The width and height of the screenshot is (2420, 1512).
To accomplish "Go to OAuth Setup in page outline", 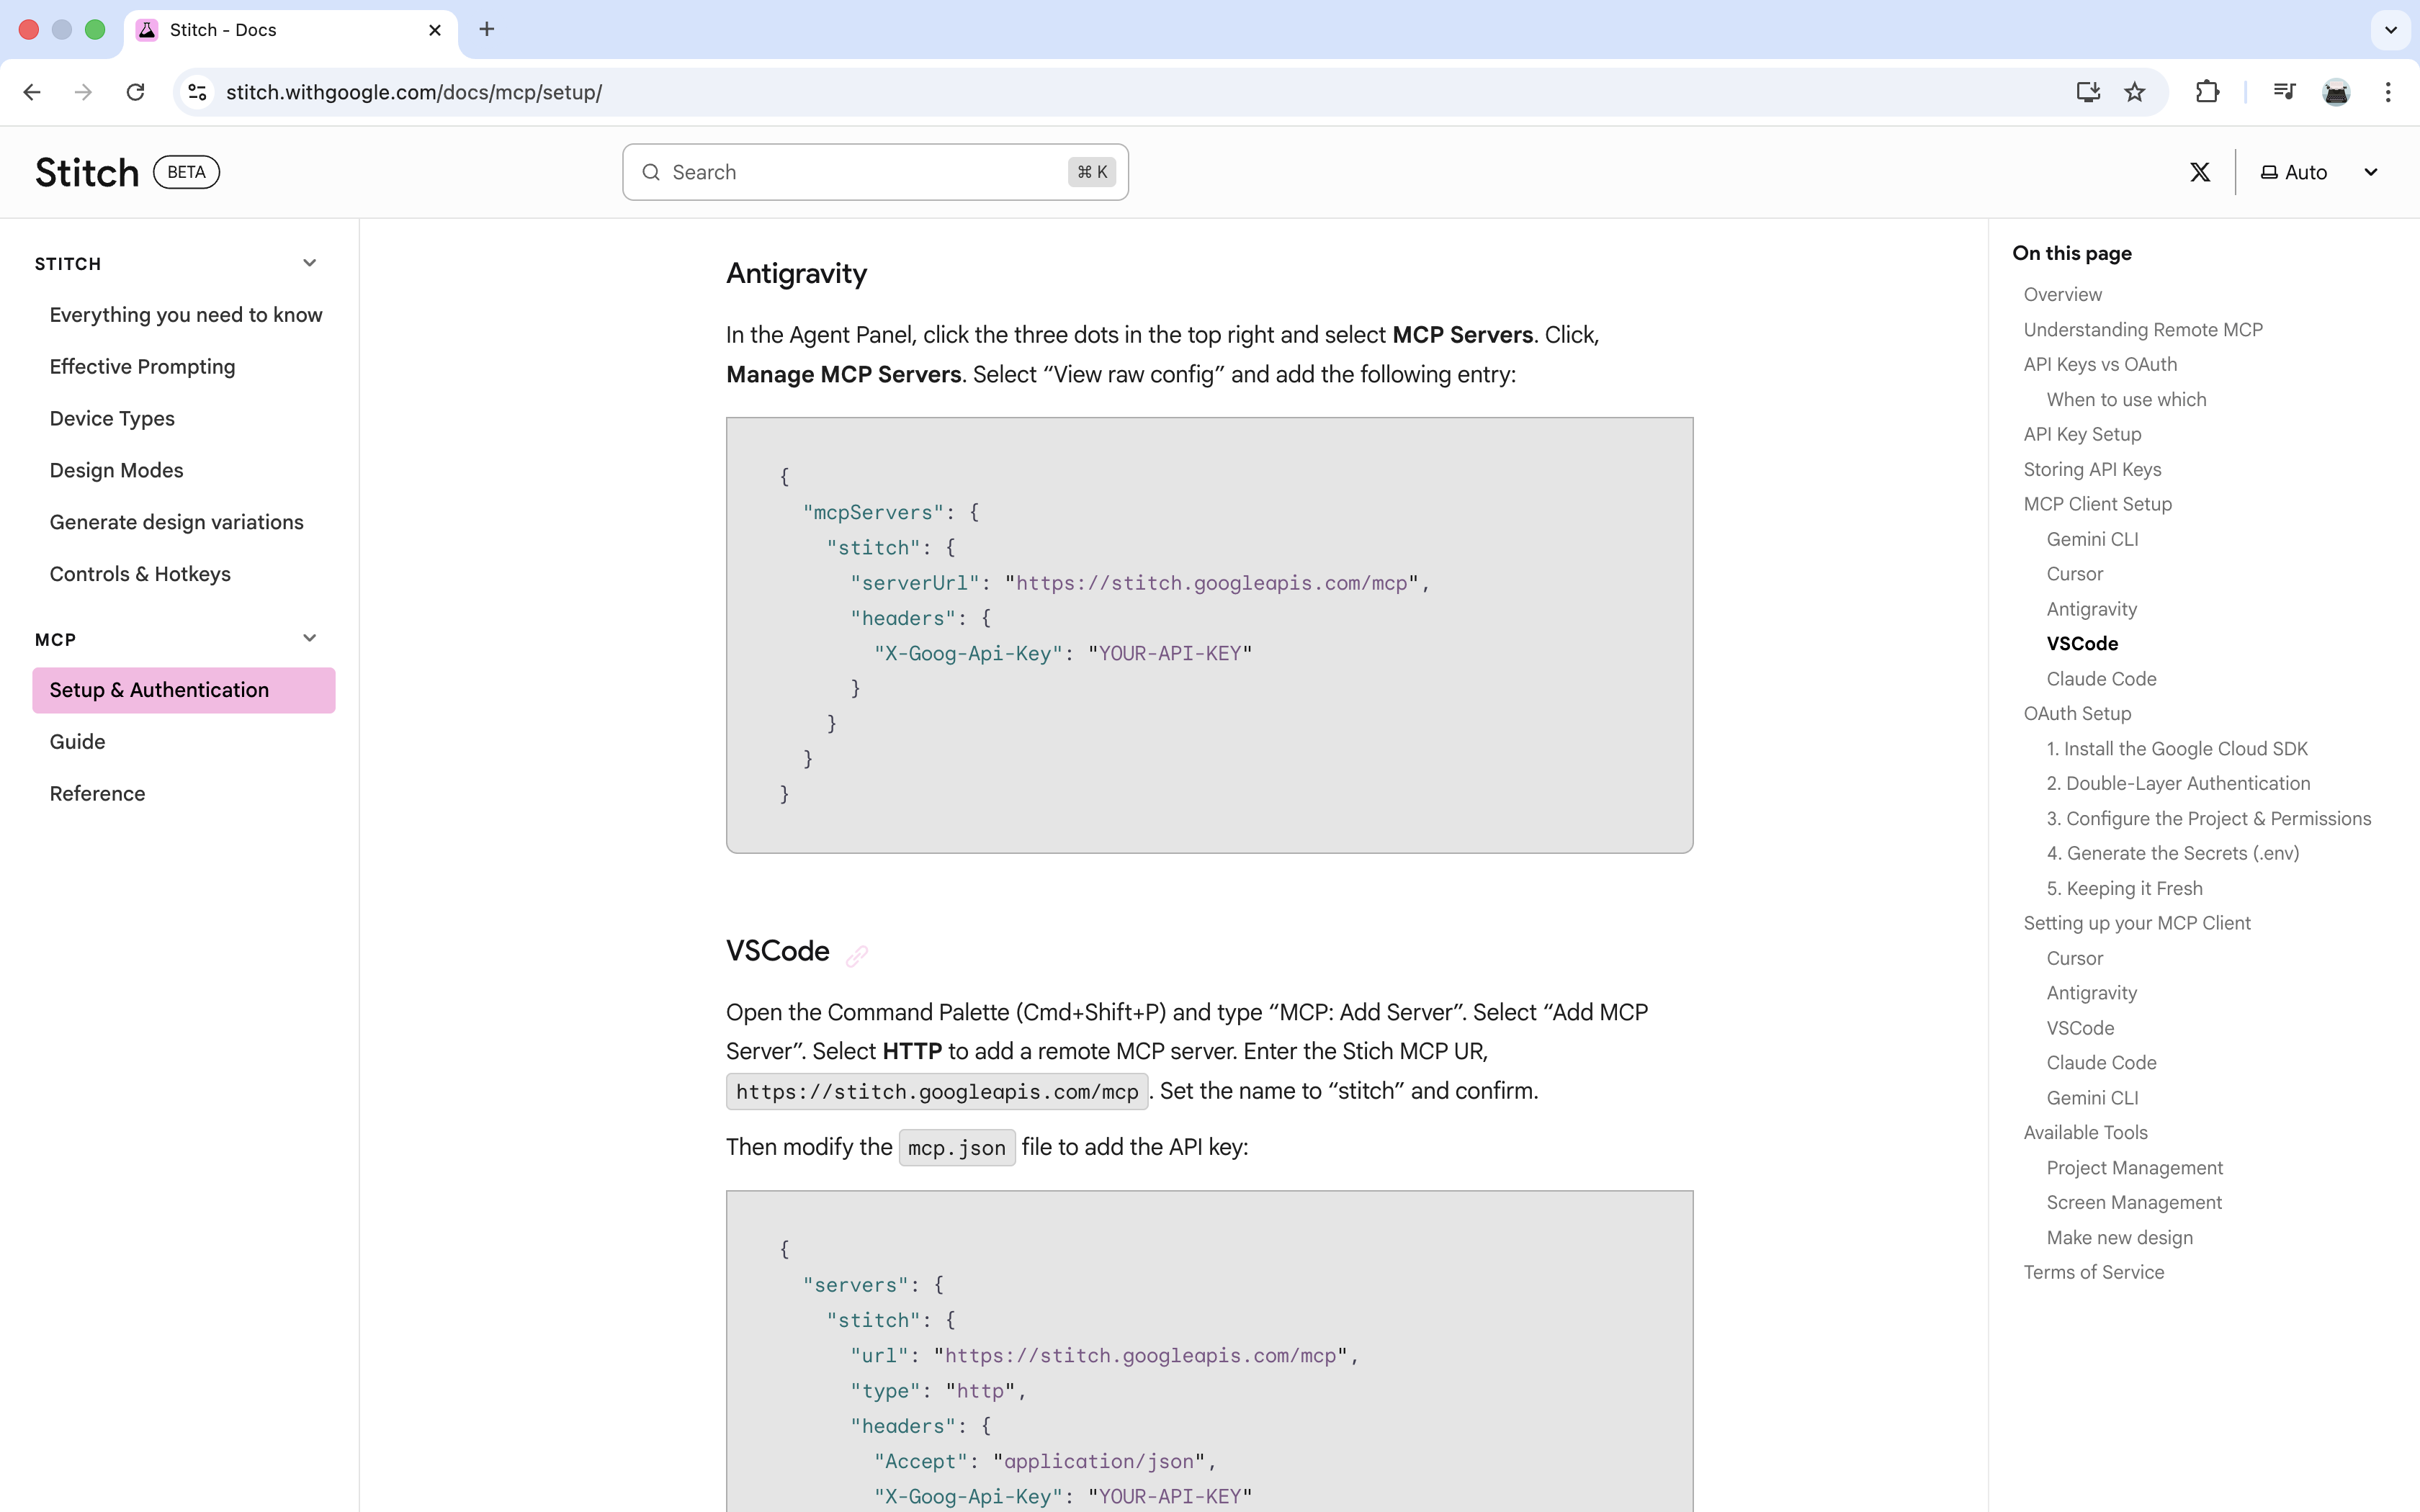I will [2077, 713].
